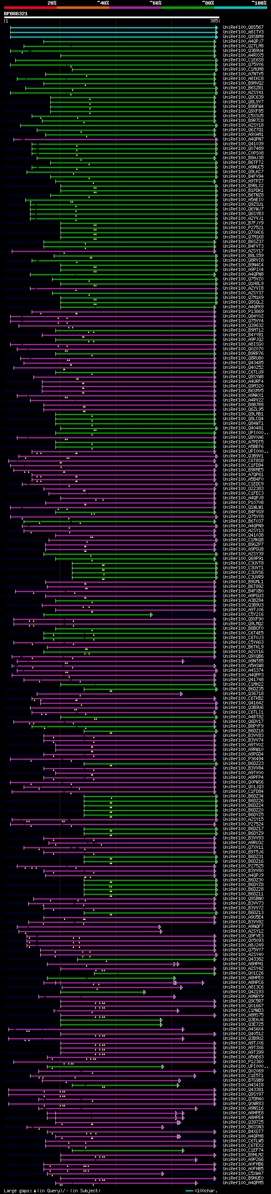Select the UniRef100_C1E6S8 label
The height and width of the screenshot is (1194, 271).
pos(243,60)
